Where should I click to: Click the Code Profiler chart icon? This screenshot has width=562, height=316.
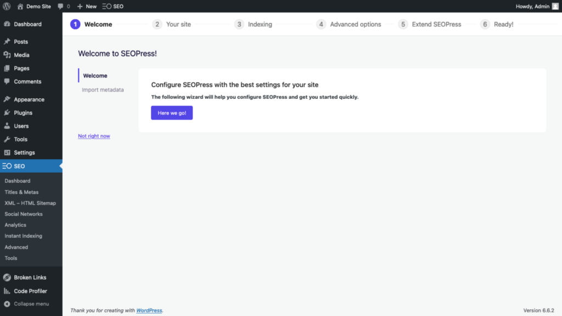(7, 291)
